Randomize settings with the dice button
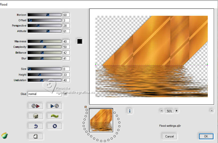Image resolution: width=218 pixels, height=143 pixels. [36, 116]
